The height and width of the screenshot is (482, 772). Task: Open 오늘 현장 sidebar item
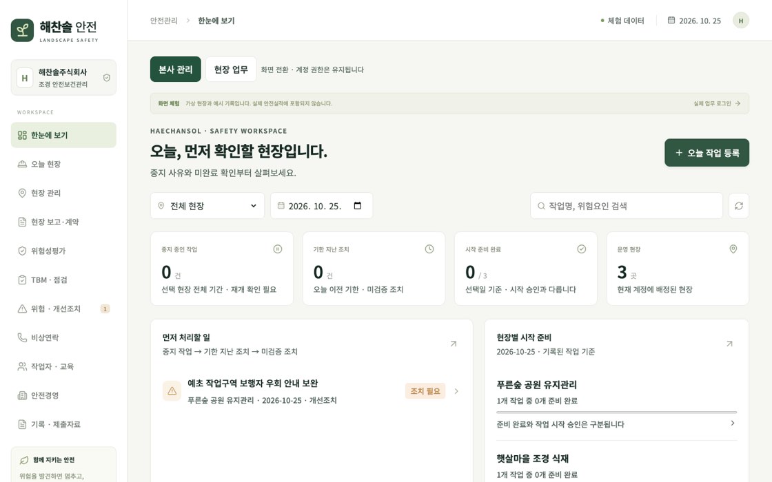(x=63, y=165)
